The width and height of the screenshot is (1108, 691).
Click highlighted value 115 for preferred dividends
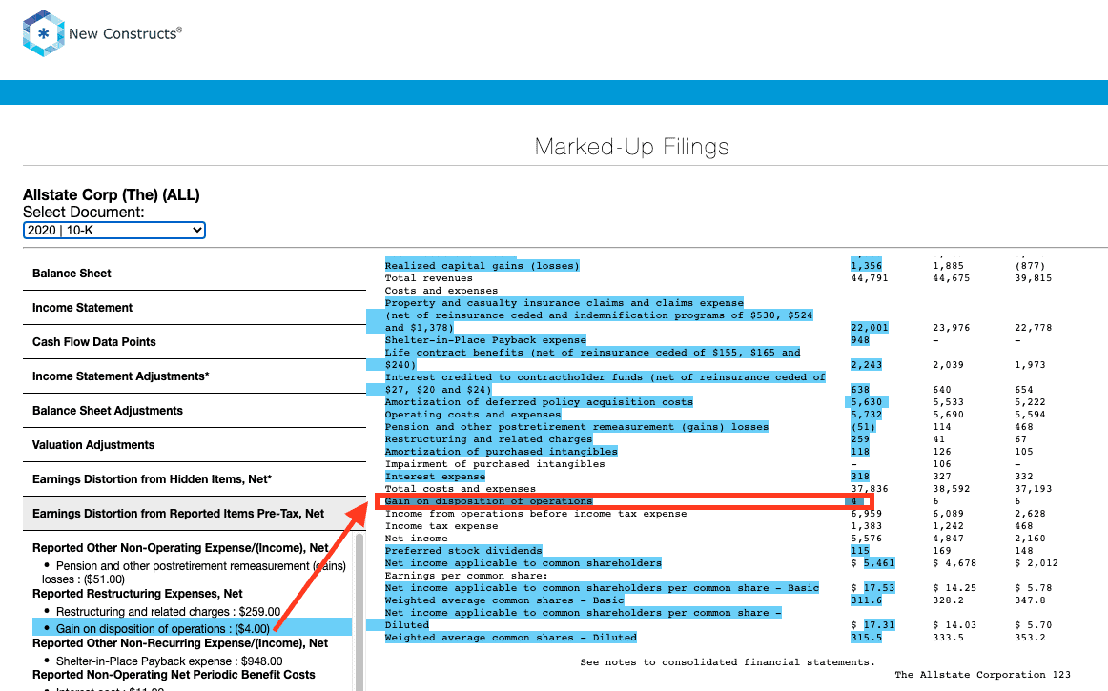(859, 551)
